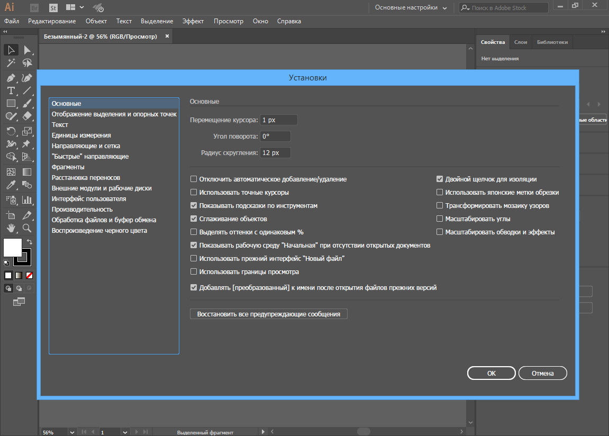Image resolution: width=609 pixels, height=436 pixels.
Task: Open the "Эффект" menu
Action: pyautogui.click(x=193, y=21)
